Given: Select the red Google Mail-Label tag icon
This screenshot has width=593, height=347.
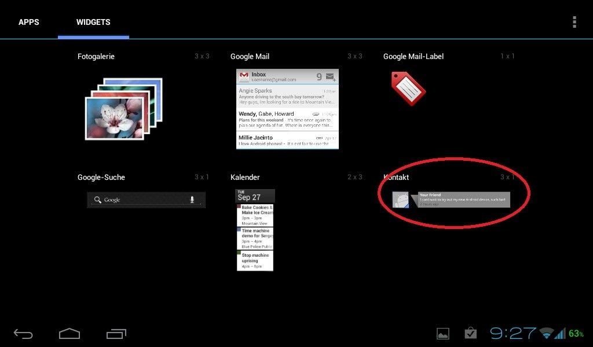Looking at the screenshot, I should click(408, 88).
